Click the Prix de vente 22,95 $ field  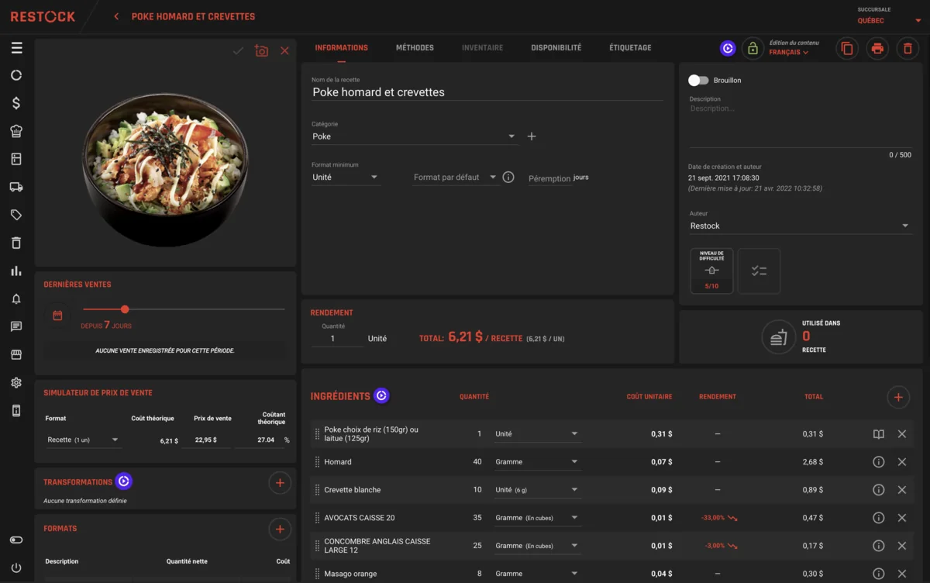pyautogui.click(x=206, y=440)
